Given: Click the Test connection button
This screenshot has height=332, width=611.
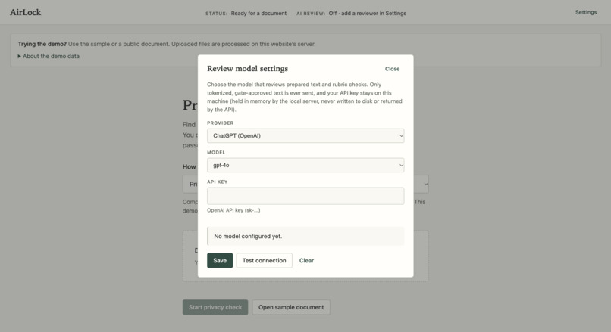Looking at the screenshot, I should 265,260.
